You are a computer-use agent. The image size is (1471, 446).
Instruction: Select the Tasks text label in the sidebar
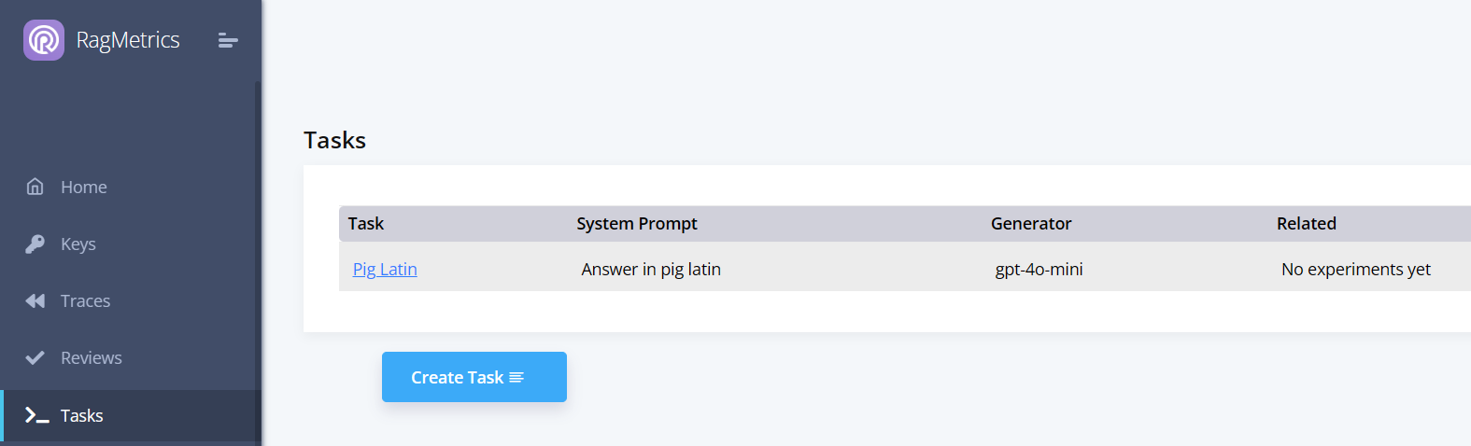coord(81,415)
